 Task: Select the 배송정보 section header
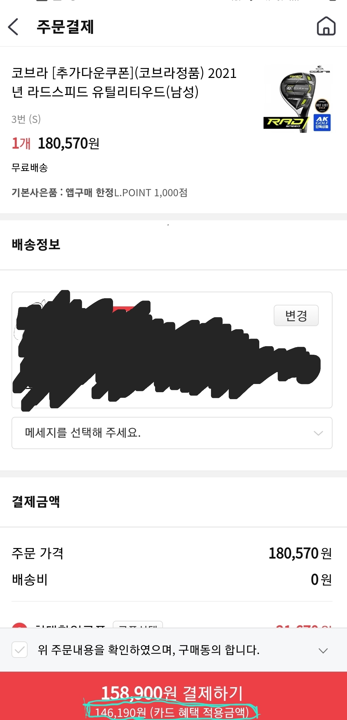(36, 244)
